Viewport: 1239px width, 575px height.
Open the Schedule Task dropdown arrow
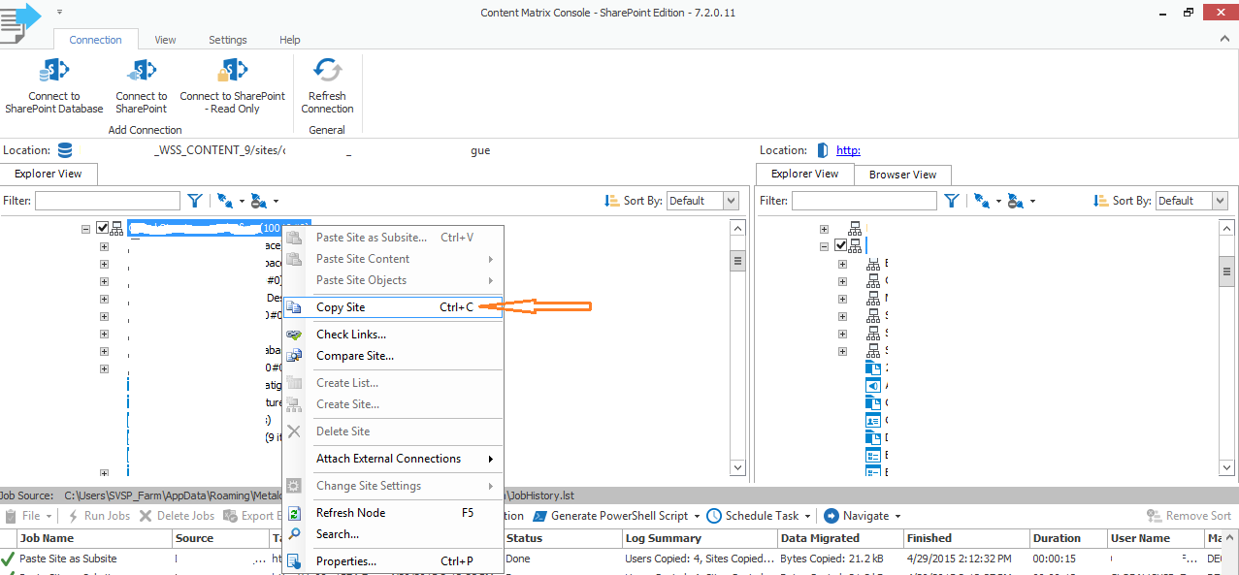(807, 517)
